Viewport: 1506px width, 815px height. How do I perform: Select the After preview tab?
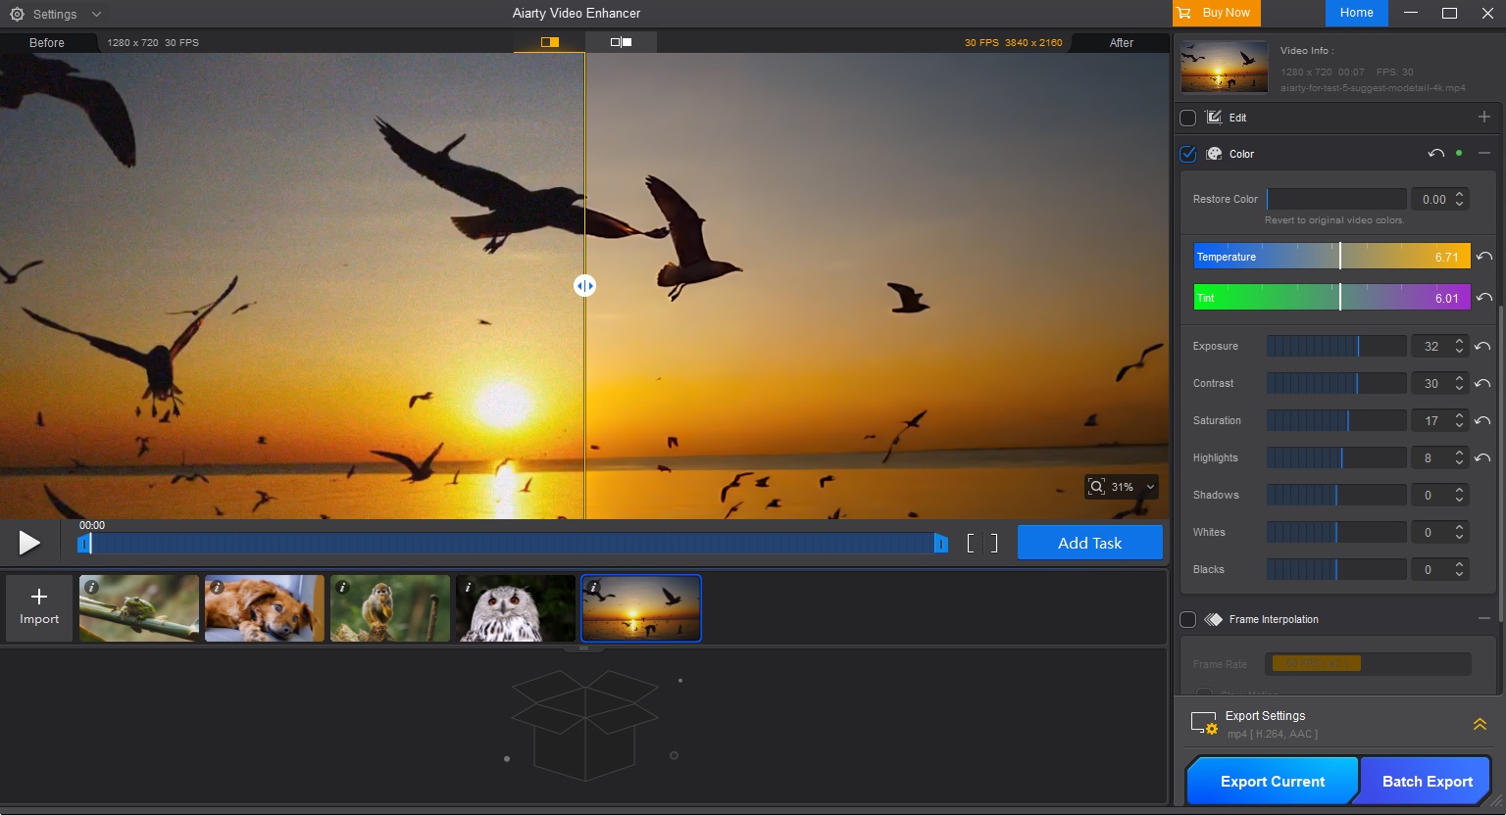pyautogui.click(x=1121, y=43)
